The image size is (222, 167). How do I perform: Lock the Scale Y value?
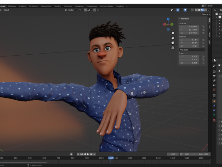click(x=203, y=59)
